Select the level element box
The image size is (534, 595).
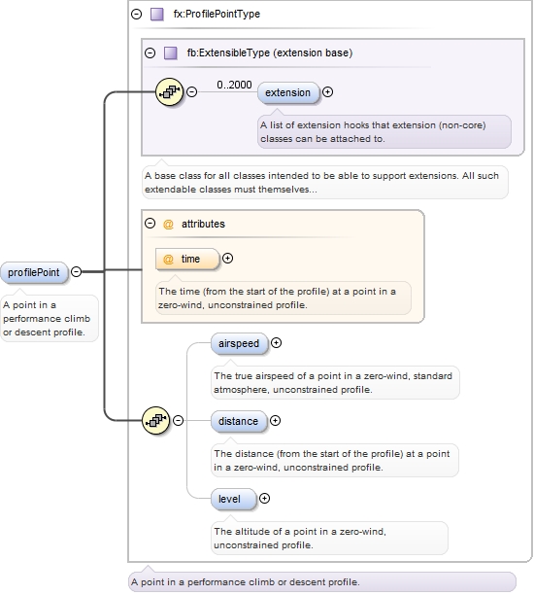coord(234,499)
